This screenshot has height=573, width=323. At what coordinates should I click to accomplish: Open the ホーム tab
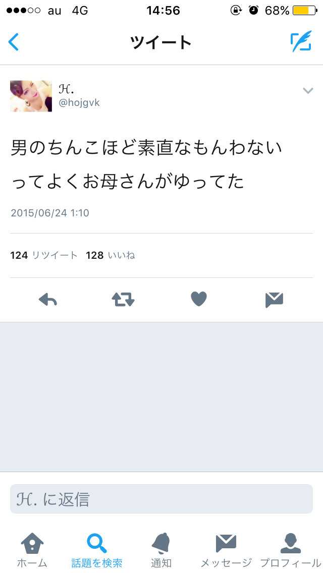click(32, 550)
